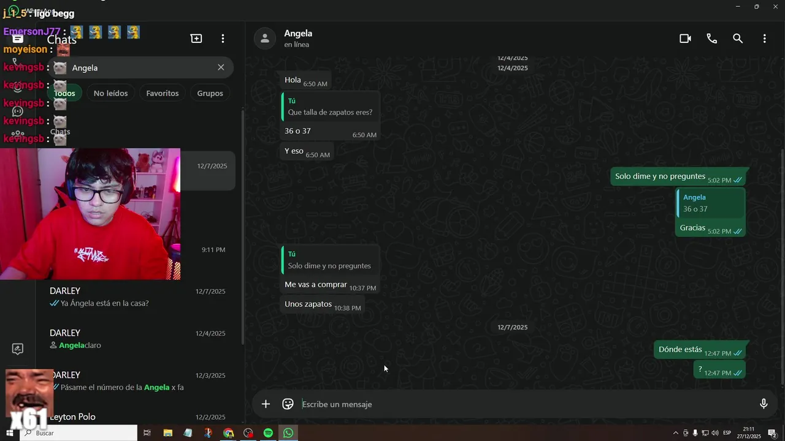Open network settings in the system tray

pos(705,433)
